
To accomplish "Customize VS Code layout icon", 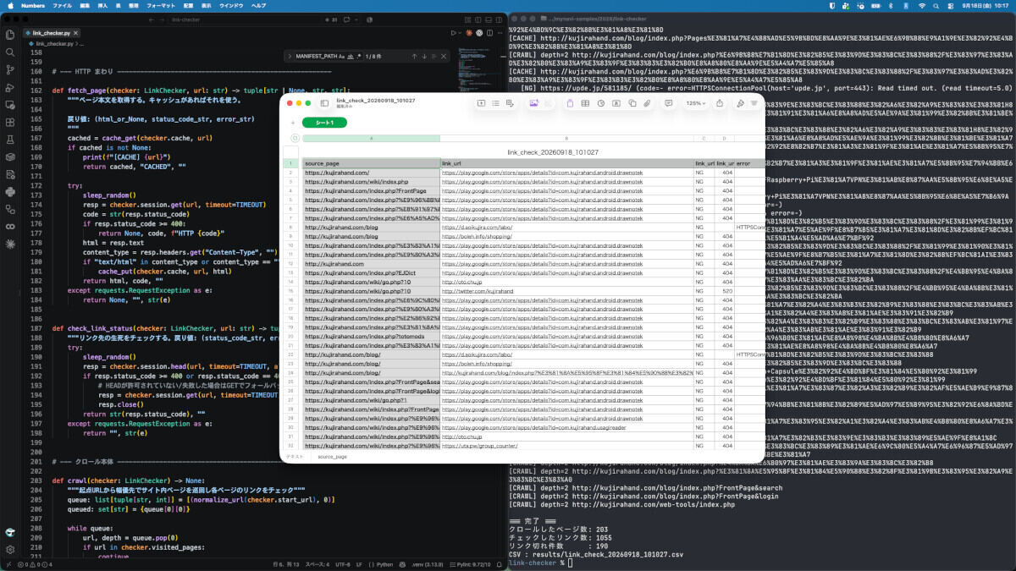I will (468, 19).
